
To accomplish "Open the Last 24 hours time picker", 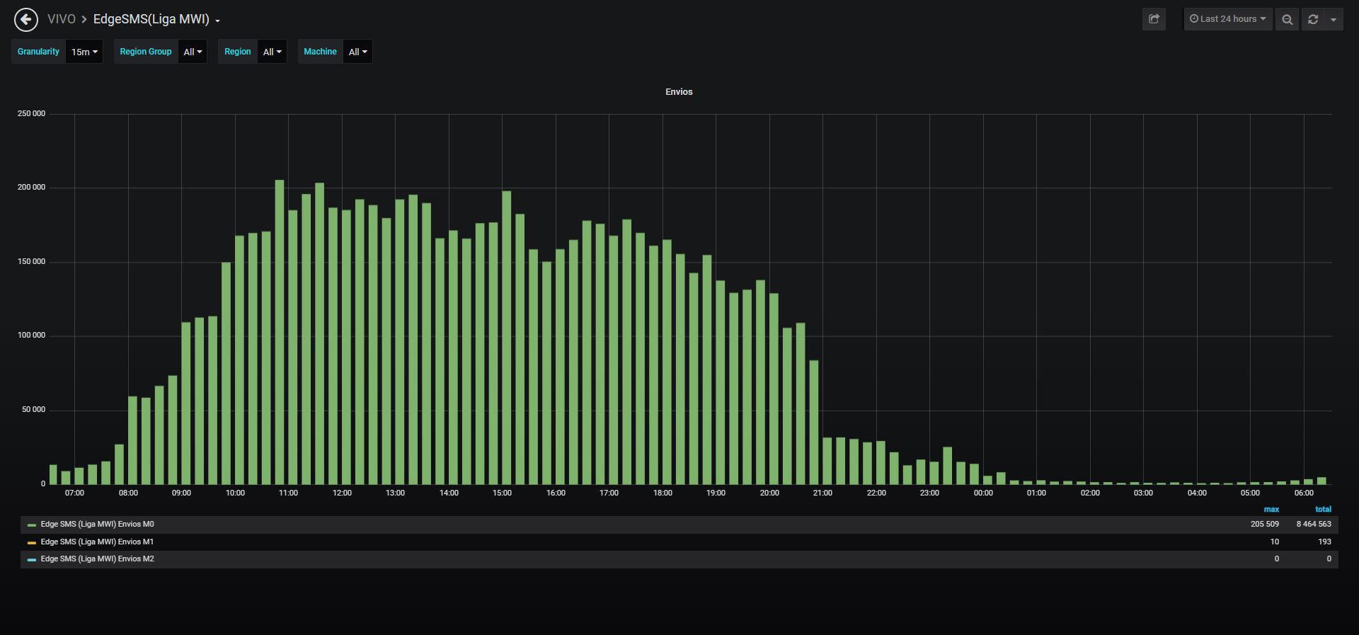I will [1228, 19].
